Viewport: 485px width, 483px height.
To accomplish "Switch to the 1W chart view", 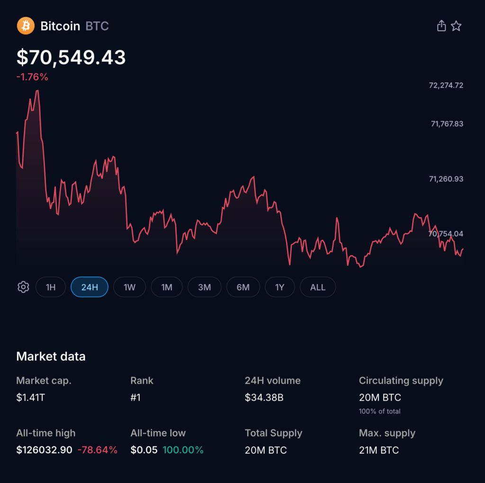I will [x=129, y=287].
